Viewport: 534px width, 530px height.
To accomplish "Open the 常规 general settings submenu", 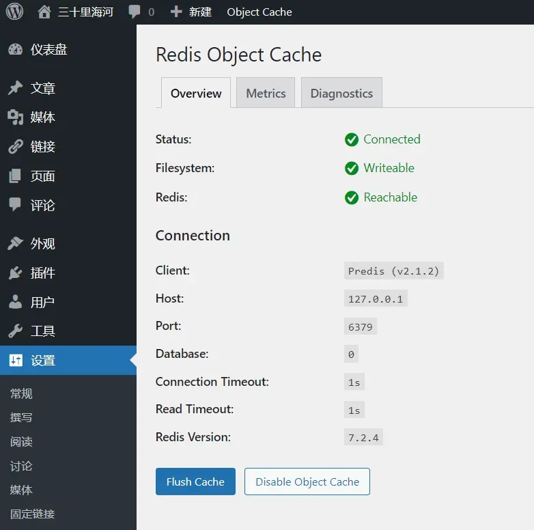I will tap(21, 393).
